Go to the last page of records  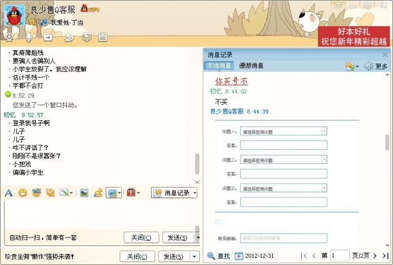tap(385, 255)
